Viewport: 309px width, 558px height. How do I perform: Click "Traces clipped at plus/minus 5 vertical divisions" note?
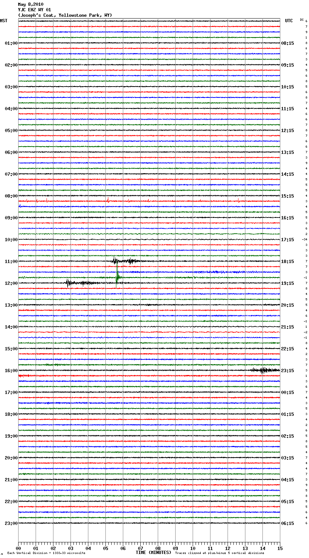tap(220, 553)
